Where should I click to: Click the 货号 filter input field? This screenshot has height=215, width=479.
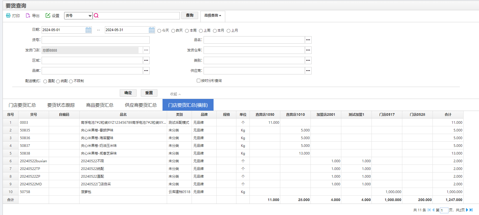(96, 40)
